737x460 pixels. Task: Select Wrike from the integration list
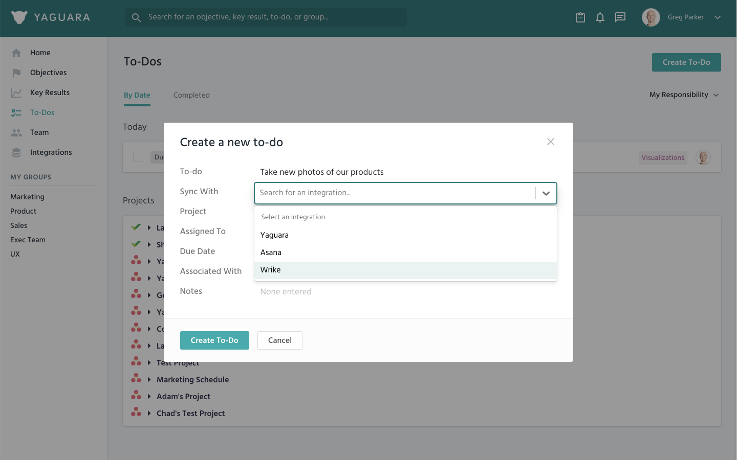click(x=271, y=270)
